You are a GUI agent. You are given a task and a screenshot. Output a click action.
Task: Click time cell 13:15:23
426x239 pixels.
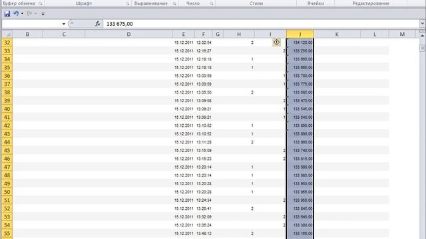204,159
